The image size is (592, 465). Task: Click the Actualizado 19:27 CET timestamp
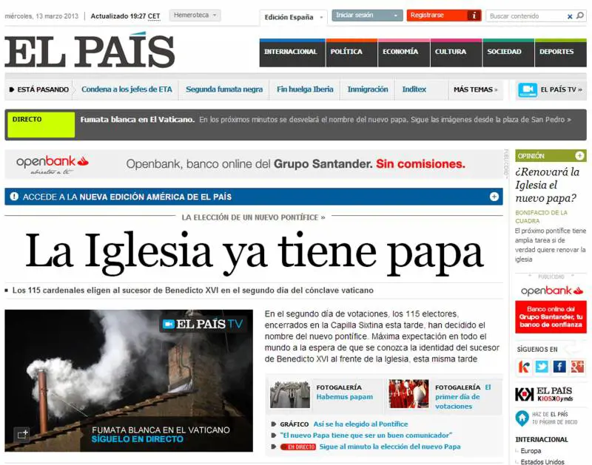tap(125, 16)
